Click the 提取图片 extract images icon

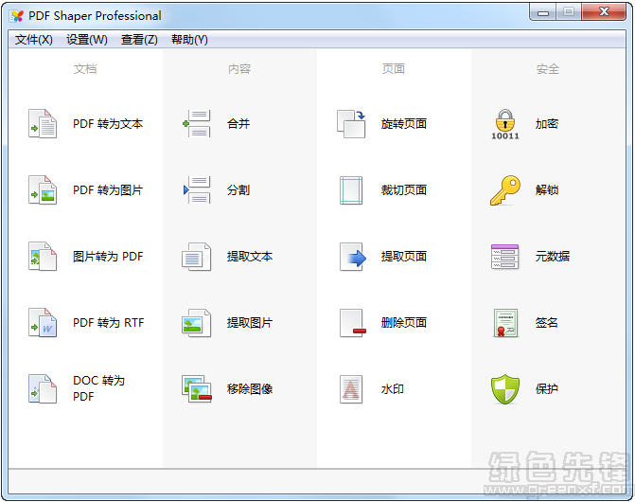(197, 323)
